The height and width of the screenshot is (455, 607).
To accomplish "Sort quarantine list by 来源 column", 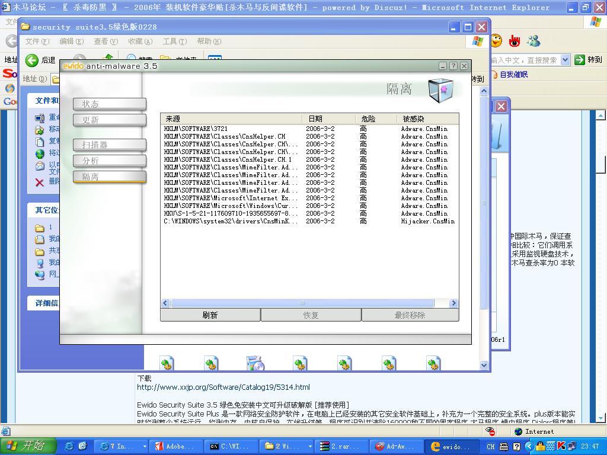I will [x=231, y=118].
